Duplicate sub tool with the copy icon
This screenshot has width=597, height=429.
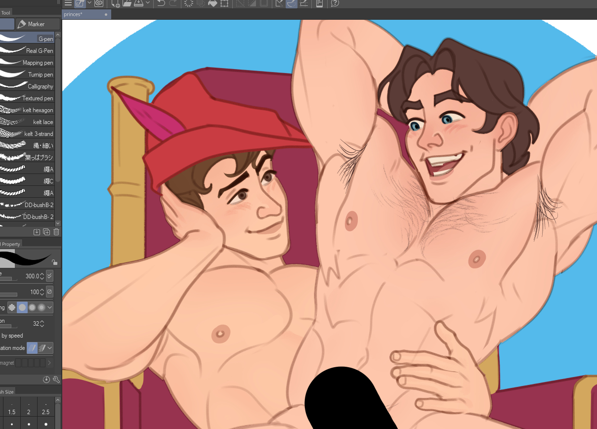pyautogui.click(x=46, y=232)
